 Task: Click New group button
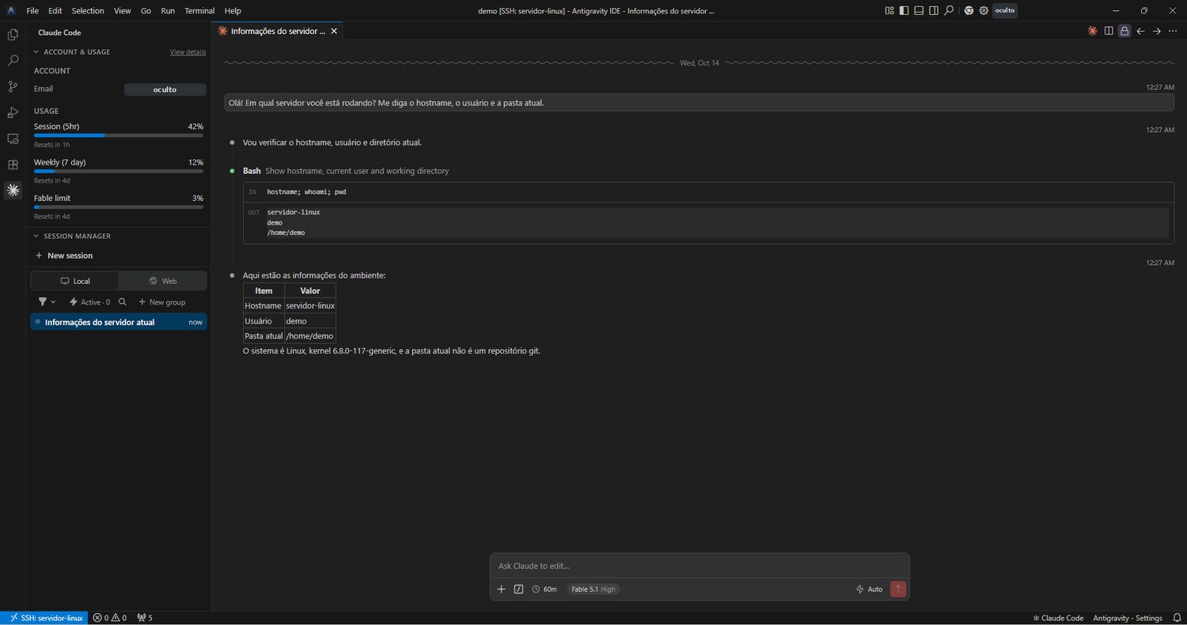pos(162,302)
